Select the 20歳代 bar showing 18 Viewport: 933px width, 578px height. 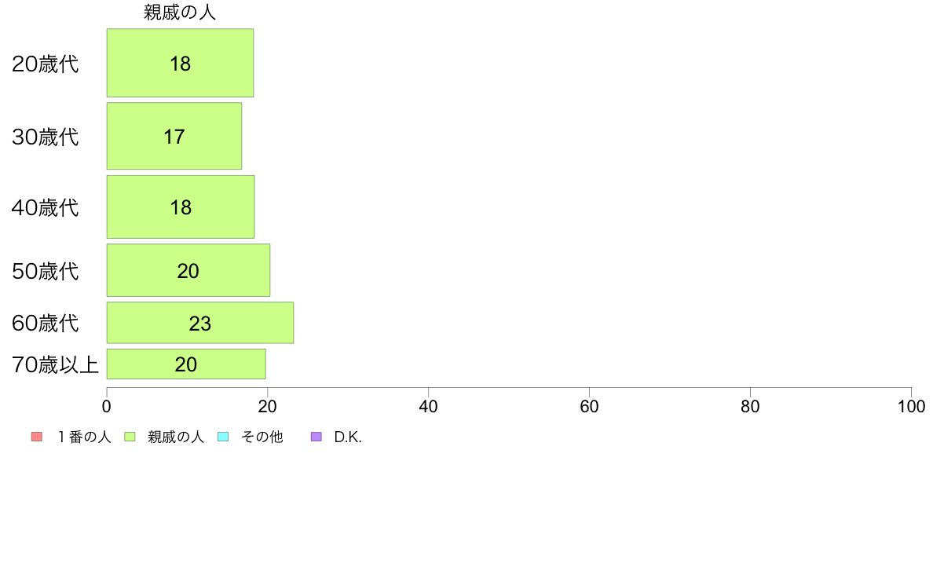pyautogui.click(x=181, y=63)
